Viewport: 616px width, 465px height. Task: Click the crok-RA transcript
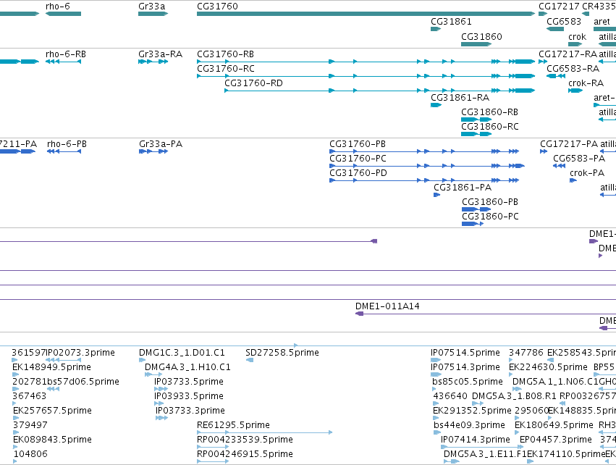(x=575, y=91)
